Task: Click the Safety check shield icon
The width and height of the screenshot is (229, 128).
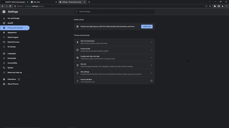Action: [77, 27]
